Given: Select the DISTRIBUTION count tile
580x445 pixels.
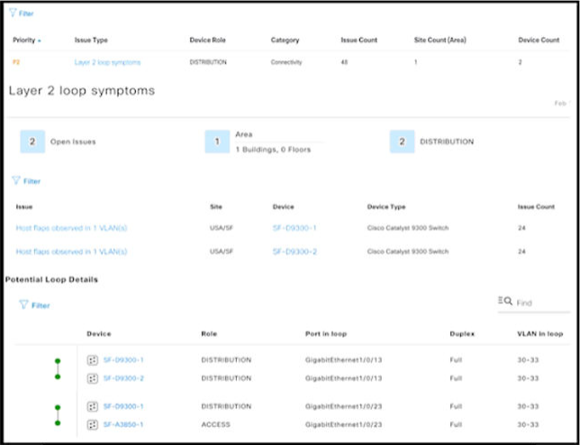Looking at the screenshot, I should point(402,141).
